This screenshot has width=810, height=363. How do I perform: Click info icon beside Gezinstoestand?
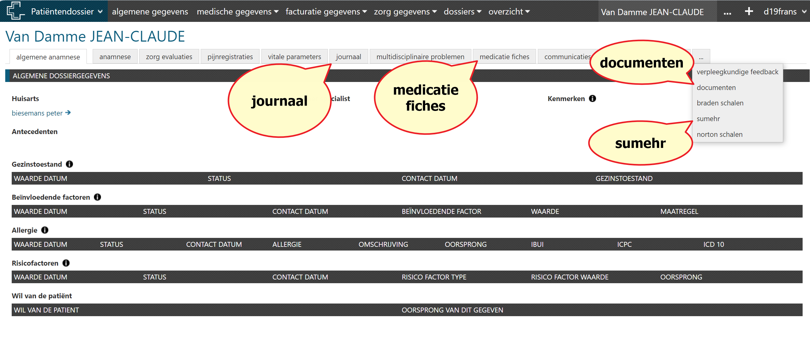[x=70, y=164]
